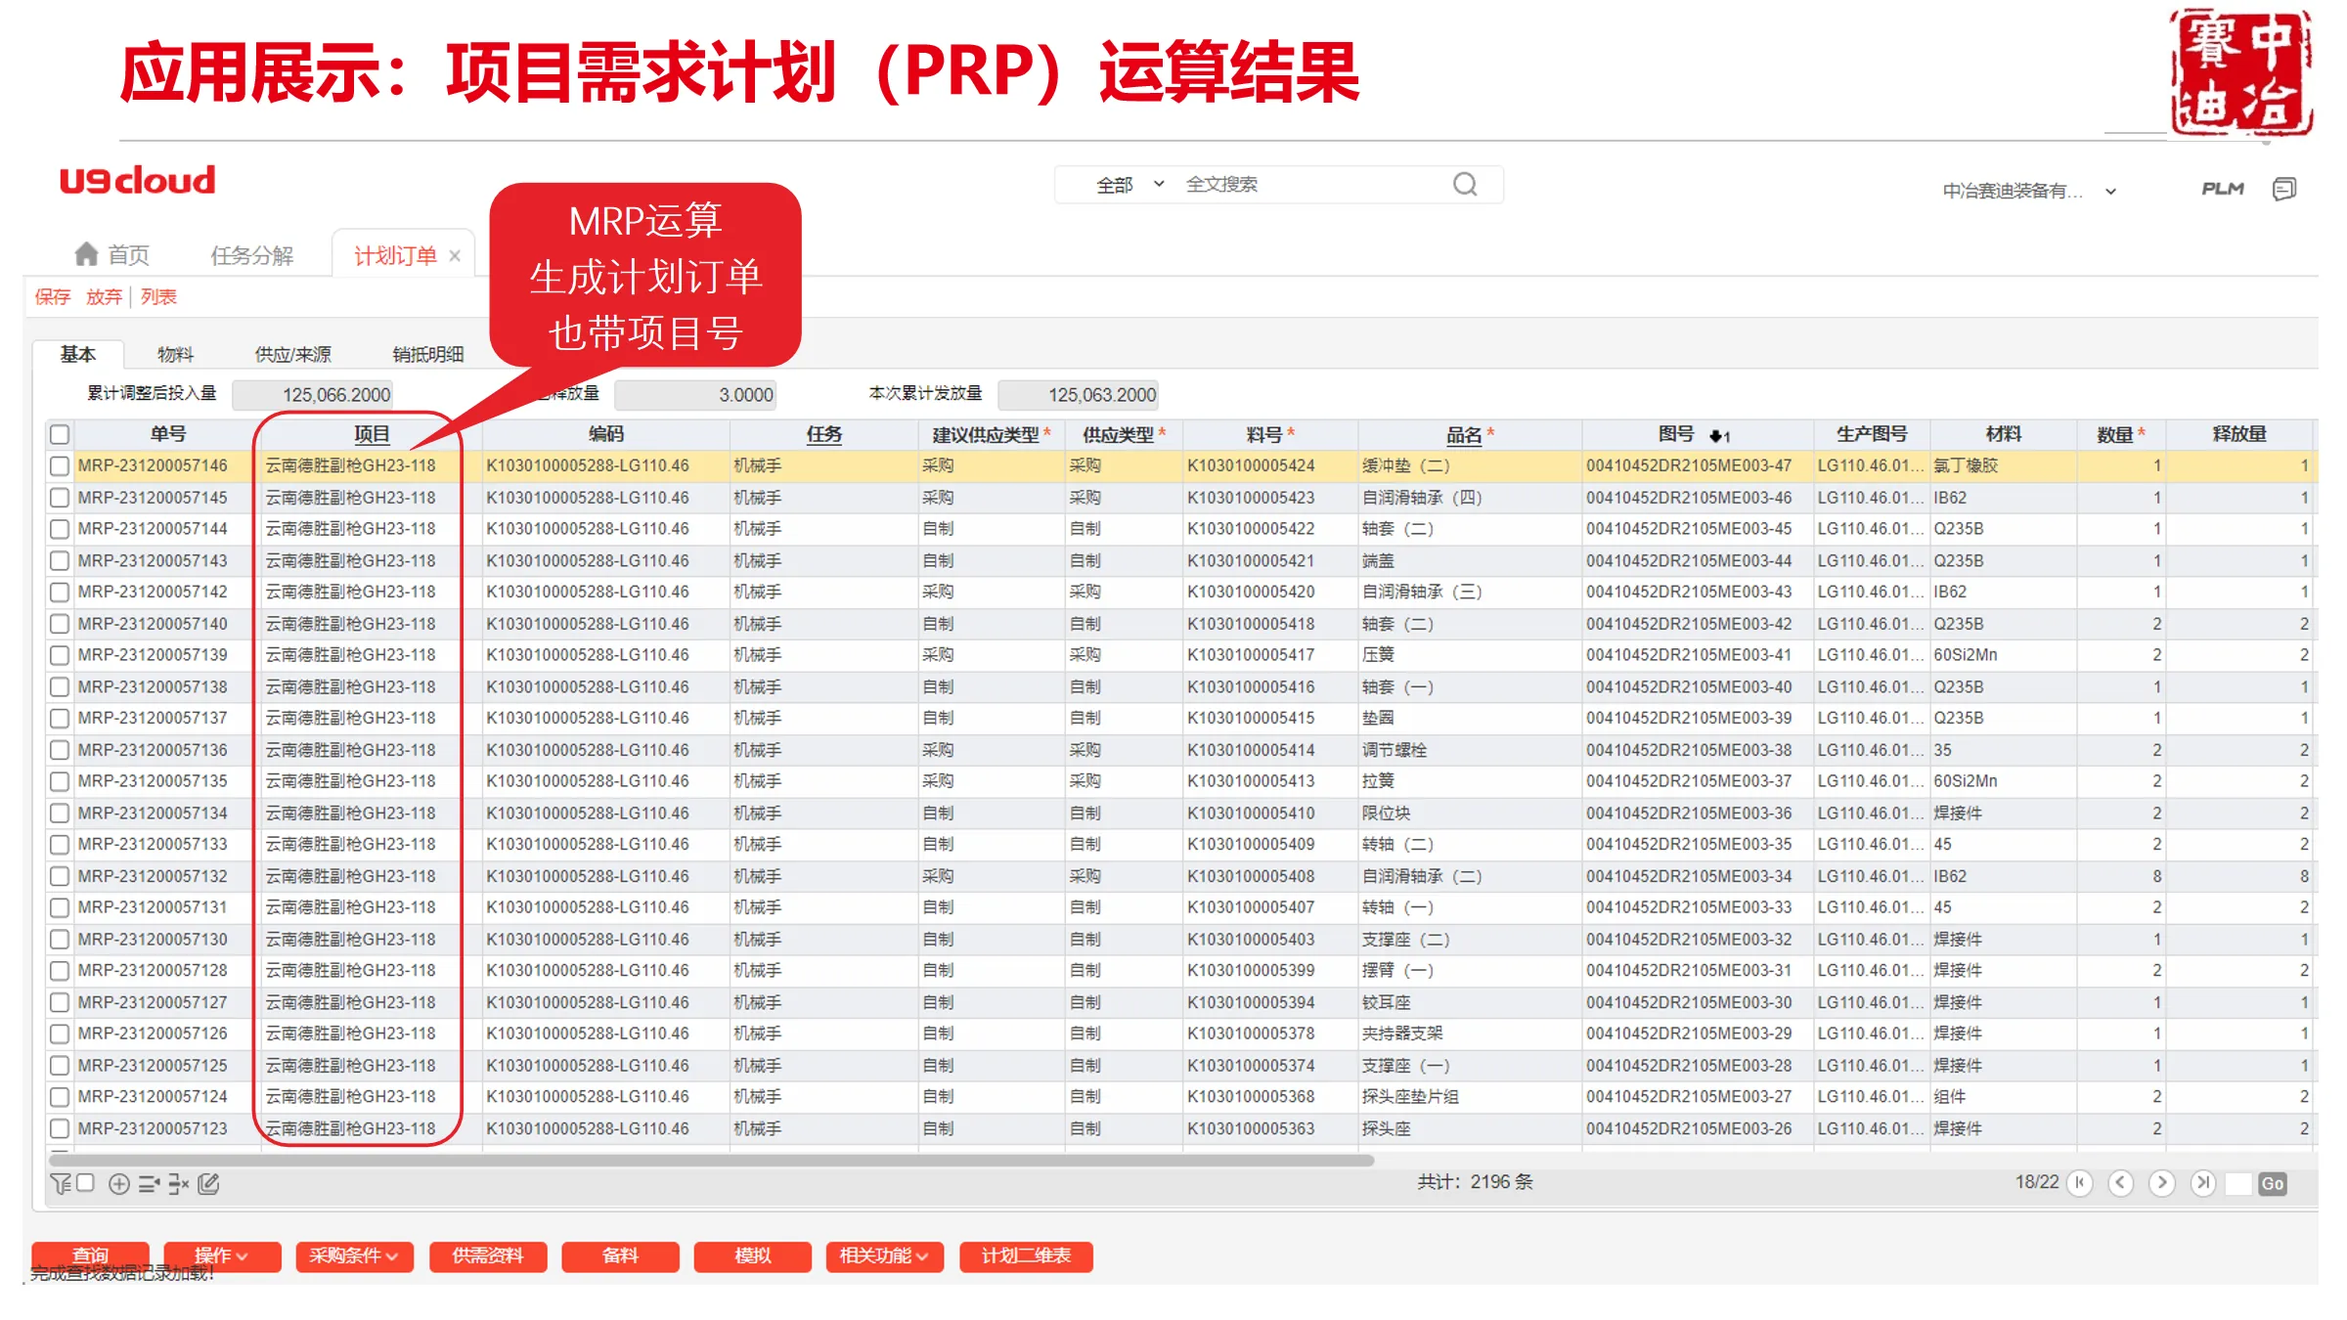Click the 放弃 link
The width and height of the screenshot is (2347, 1320).
point(104,296)
